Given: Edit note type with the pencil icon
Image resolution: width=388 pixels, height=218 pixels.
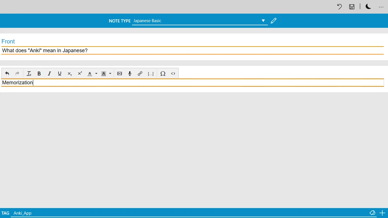Looking at the screenshot, I should (274, 21).
